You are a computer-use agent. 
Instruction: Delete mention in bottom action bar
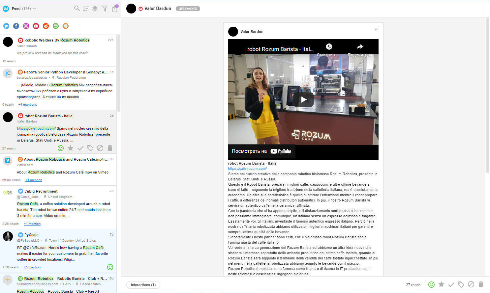tap(481, 284)
